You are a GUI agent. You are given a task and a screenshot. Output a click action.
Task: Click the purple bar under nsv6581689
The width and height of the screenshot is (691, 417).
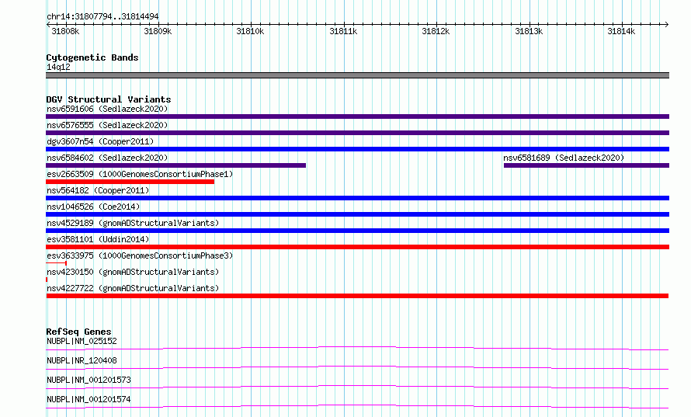(586, 165)
